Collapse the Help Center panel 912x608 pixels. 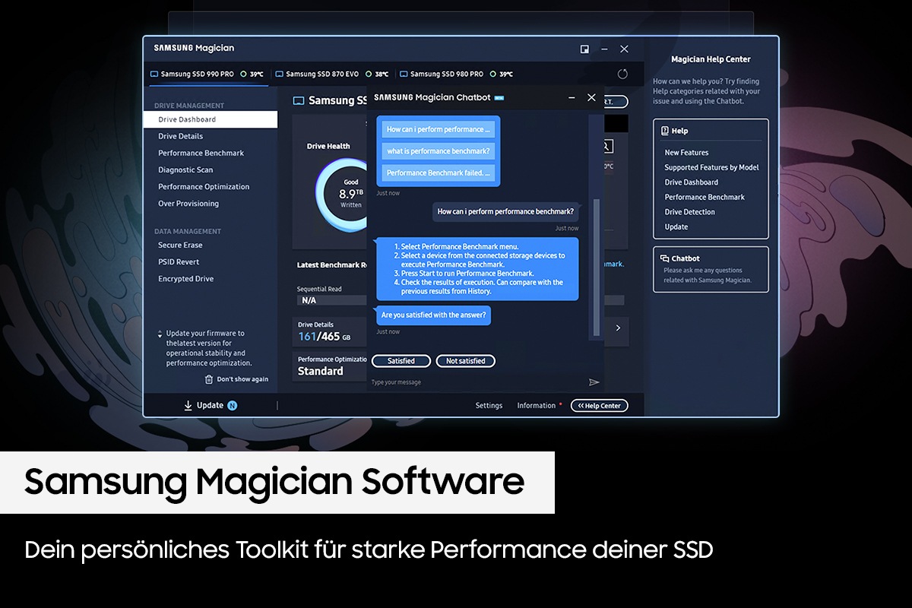(x=599, y=405)
